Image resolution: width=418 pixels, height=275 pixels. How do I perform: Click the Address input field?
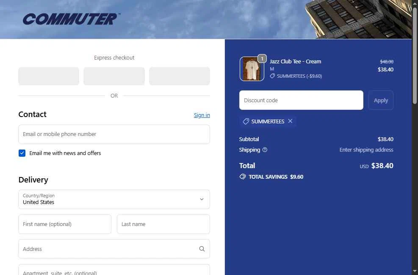point(114,249)
